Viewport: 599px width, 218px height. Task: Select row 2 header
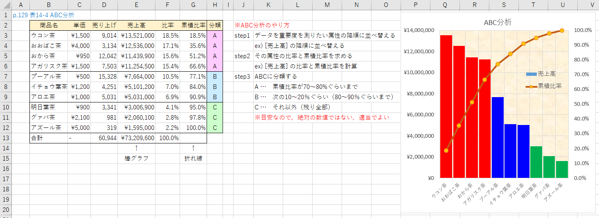[6, 25]
